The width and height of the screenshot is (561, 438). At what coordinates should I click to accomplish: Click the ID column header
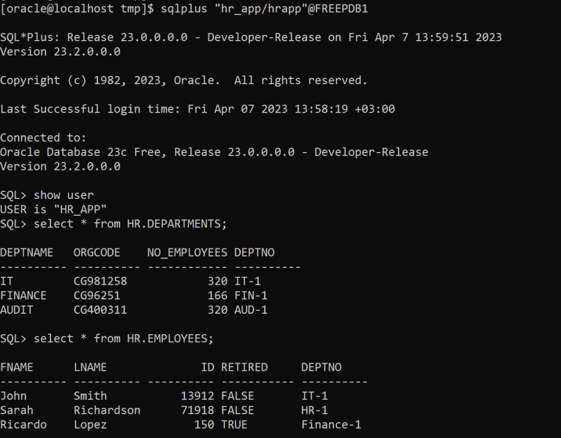[208, 367]
